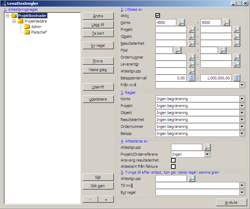The height and width of the screenshot is (209, 250).
Task: Search Ordernummer to-field lookup
Action: pos(237,57)
